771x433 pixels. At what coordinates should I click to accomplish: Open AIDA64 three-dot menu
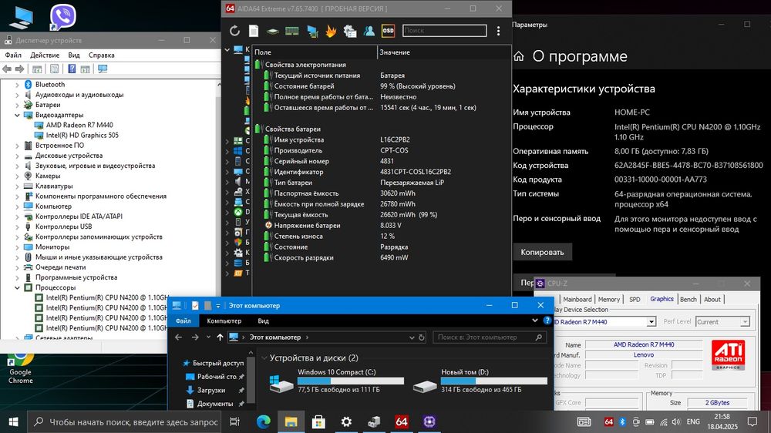point(499,31)
